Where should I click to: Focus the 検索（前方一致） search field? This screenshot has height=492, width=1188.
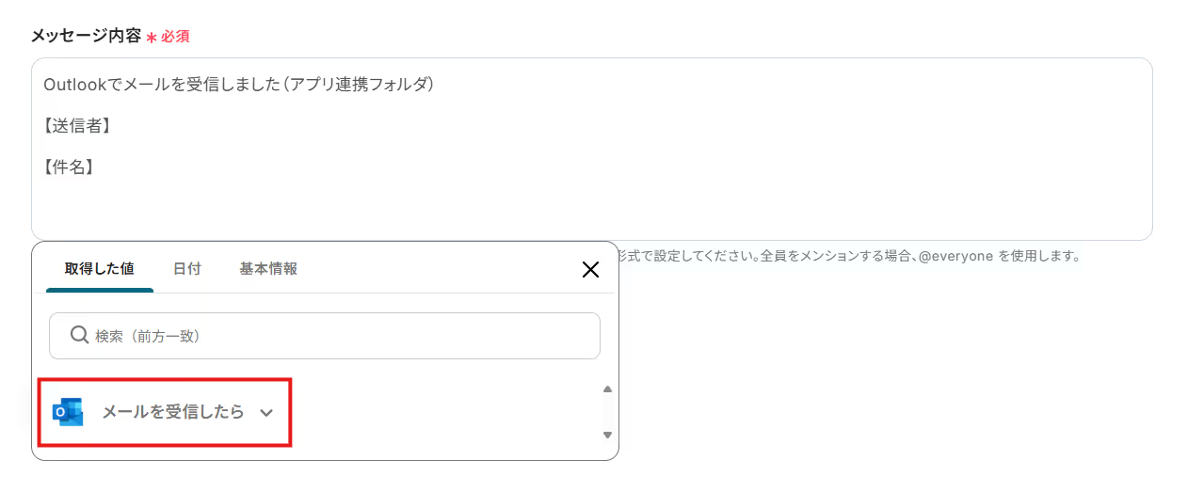339,336
